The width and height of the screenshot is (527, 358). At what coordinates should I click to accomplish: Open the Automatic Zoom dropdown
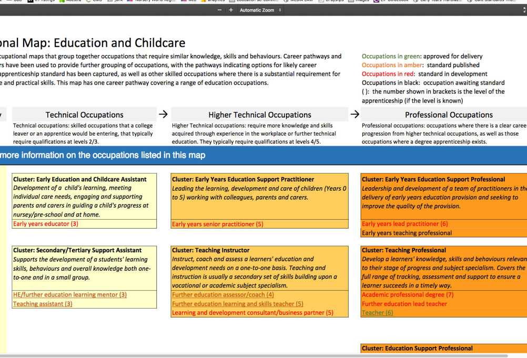(x=260, y=10)
